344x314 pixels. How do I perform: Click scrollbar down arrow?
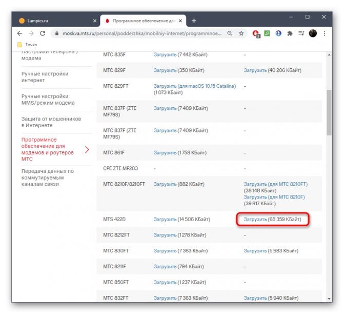329,299
